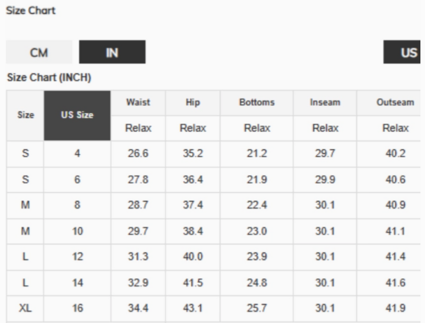Image resolution: width=425 pixels, height=323 pixels.
Task: Click US size 8 cell
Action: pos(77,206)
